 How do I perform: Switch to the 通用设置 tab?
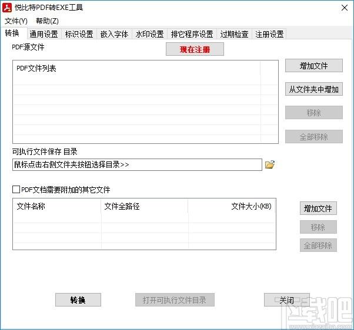pyautogui.click(x=44, y=34)
